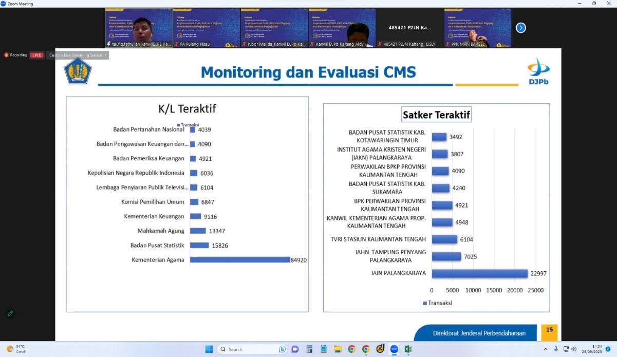
Task: Click the Transaksi legend in K/L chart
Action: (188, 125)
